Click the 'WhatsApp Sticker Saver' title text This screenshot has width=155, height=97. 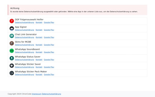[x=28, y=64]
